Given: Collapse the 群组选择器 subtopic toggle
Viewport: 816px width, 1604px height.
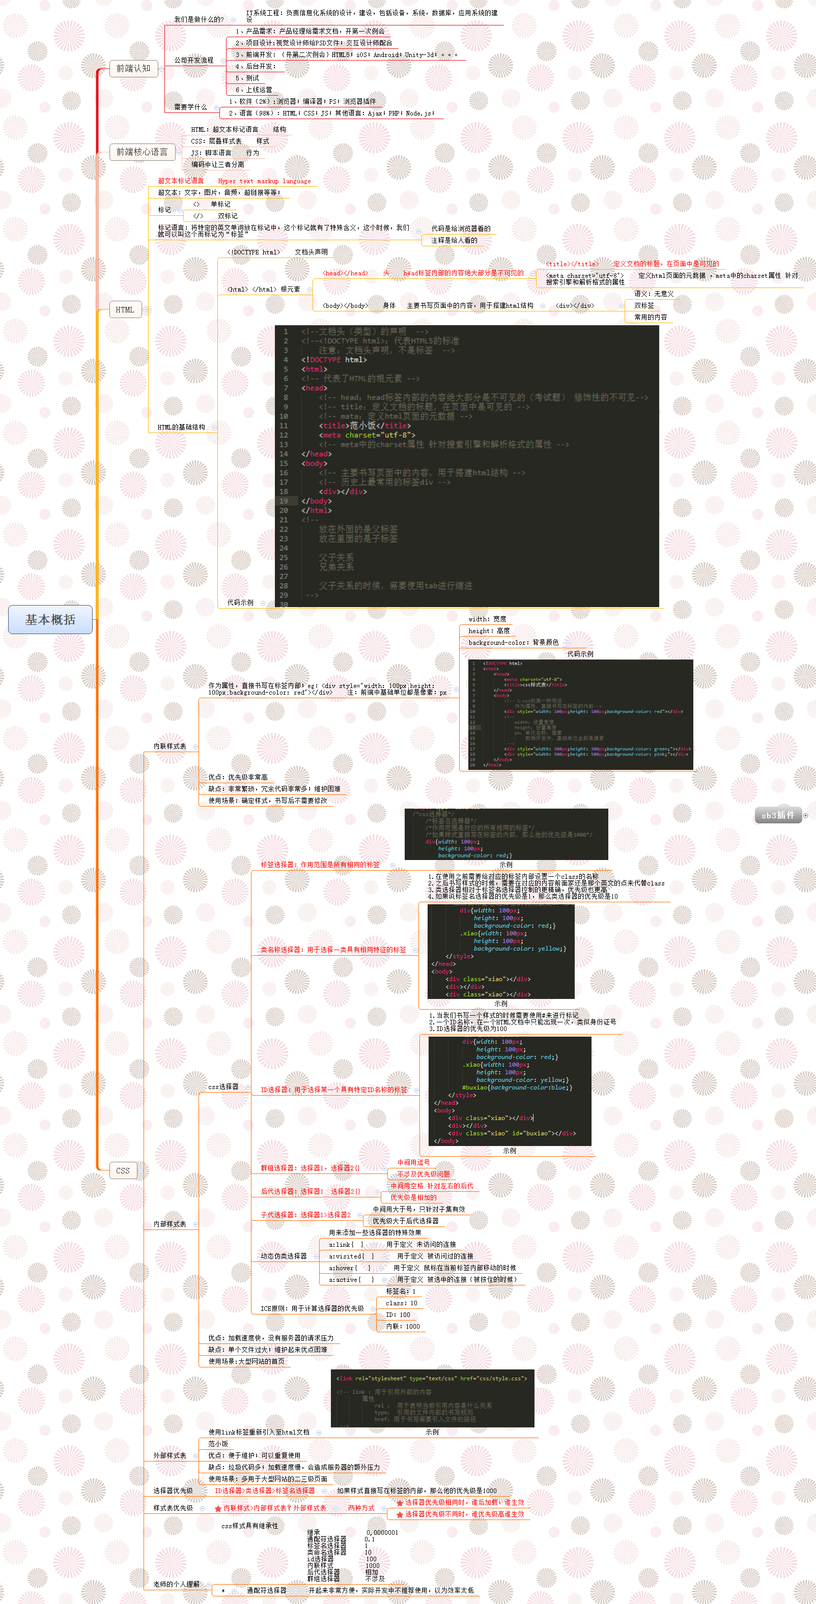Looking at the screenshot, I should (x=384, y=1168).
